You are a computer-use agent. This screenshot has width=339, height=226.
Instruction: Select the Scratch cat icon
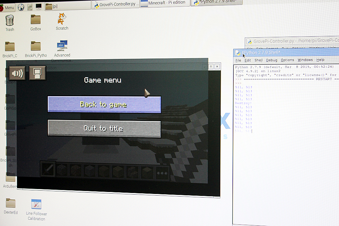pos(62,21)
